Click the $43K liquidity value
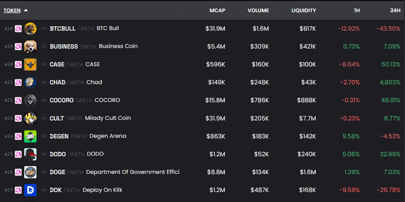Image resolution: width=405 pixels, height=202 pixels. click(x=309, y=82)
